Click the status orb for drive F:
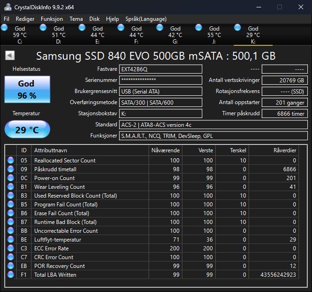The width and height of the screenshot is (312, 292). tap(121, 27)
